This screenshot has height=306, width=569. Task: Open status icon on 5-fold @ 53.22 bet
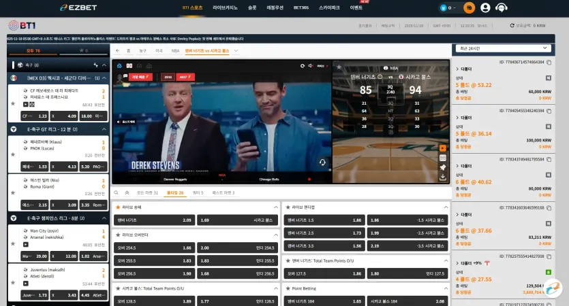(x=549, y=78)
